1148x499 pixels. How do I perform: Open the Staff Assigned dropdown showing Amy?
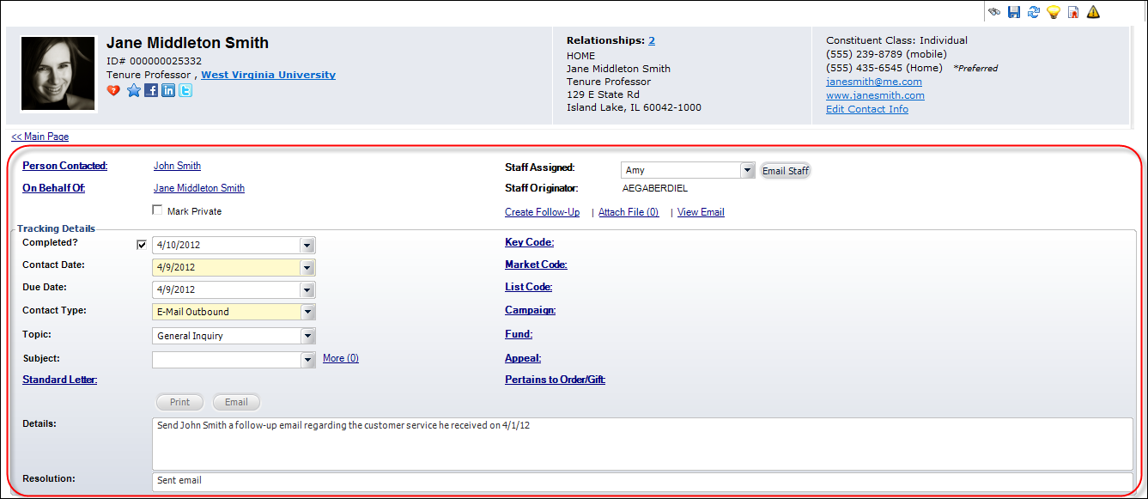click(x=747, y=171)
